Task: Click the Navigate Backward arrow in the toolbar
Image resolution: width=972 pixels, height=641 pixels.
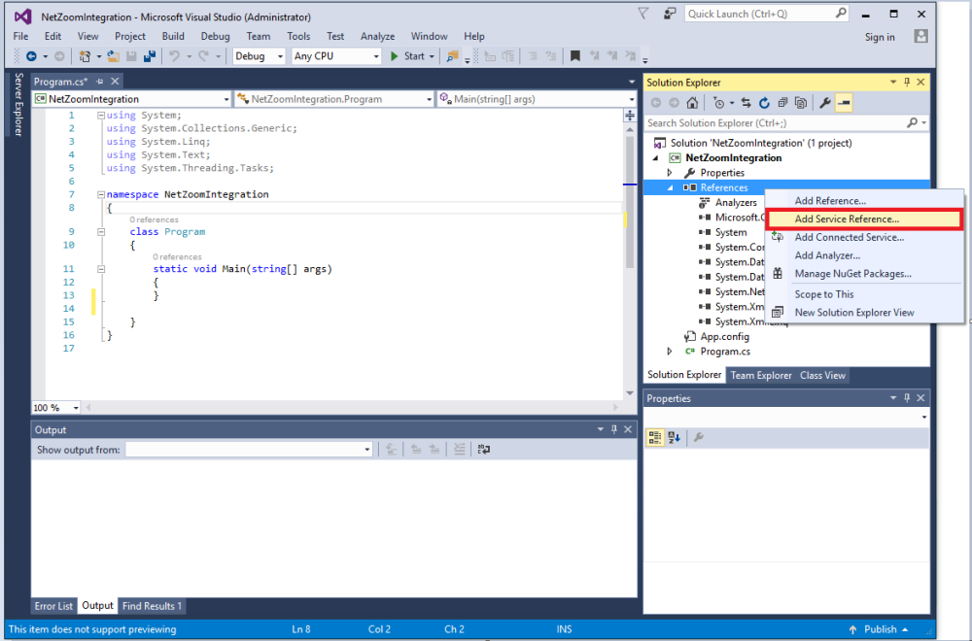Action: pyautogui.click(x=31, y=56)
